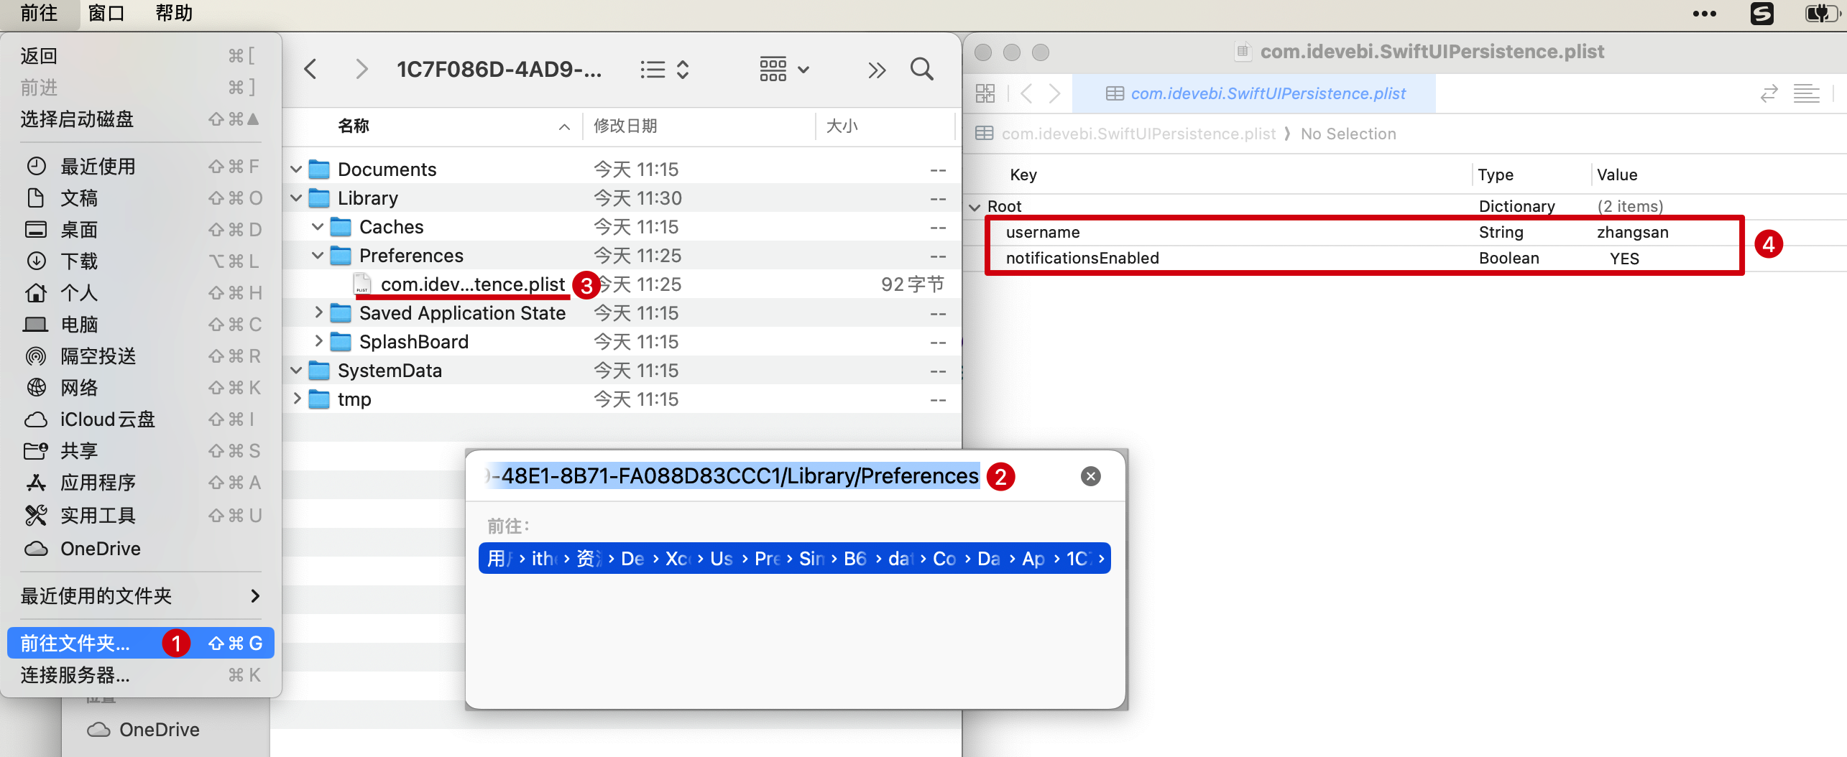Expand 最近使用的文件夹 submenu

coord(140,595)
